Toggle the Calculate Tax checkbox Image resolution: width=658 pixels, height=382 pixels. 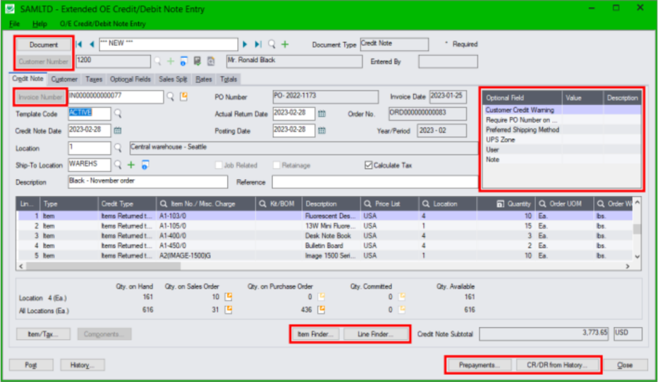pyautogui.click(x=368, y=165)
